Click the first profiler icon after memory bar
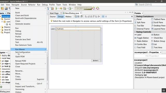Screen dimensions: 166x93 (94, 8)
